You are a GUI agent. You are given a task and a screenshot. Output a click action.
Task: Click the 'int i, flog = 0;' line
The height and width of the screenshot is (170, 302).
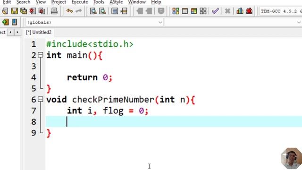(108, 111)
